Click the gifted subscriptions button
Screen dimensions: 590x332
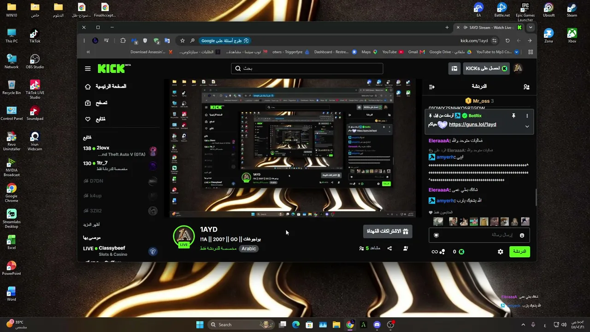coord(387,231)
